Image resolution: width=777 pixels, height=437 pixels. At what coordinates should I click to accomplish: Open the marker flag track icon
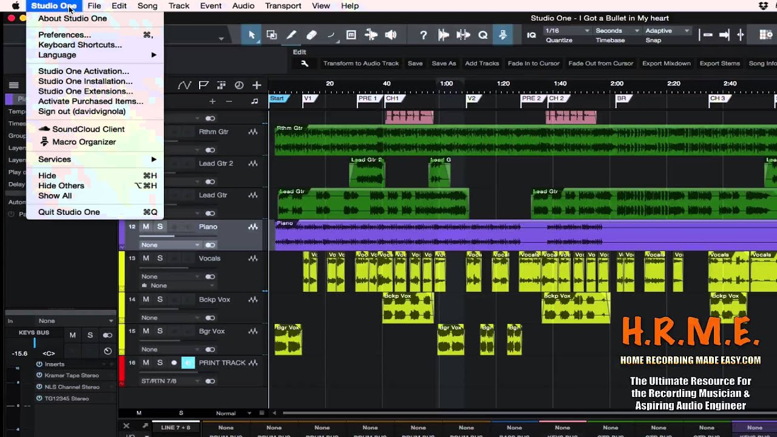(x=203, y=86)
